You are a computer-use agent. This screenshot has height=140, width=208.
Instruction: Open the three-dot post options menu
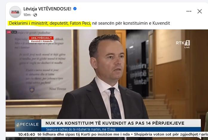189,11
